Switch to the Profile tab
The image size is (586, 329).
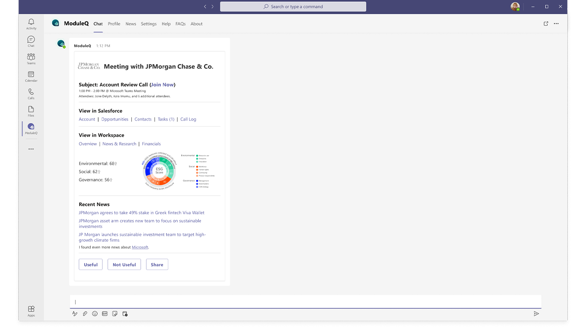(x=114, y=24)
